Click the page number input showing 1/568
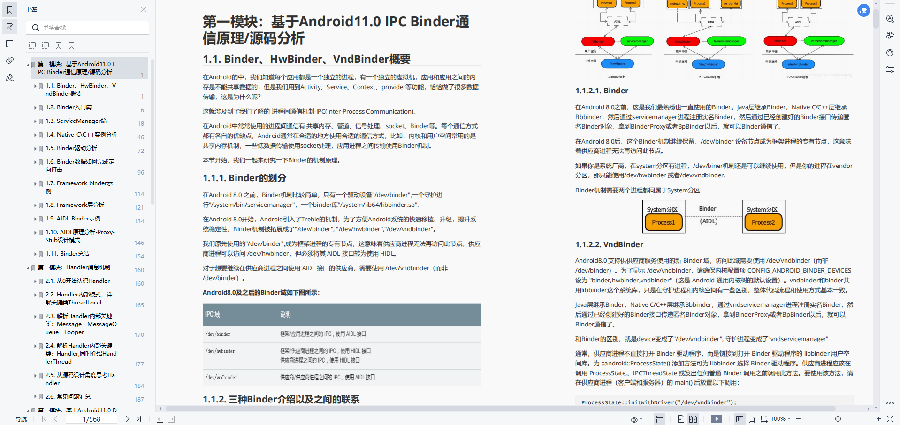Screen dimensions: 900x425 (92, 419)
